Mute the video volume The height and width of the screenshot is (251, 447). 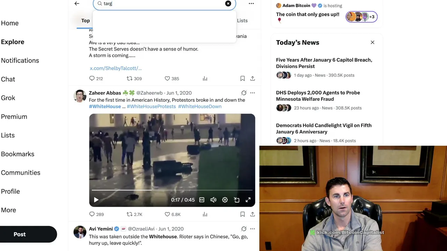(213, 200)
